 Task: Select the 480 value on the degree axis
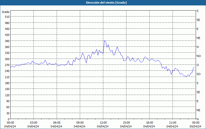coord(7,23)
